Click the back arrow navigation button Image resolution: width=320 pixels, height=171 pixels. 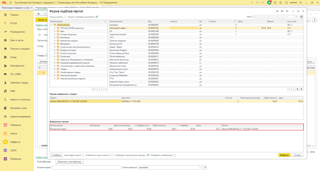point(38,14)
